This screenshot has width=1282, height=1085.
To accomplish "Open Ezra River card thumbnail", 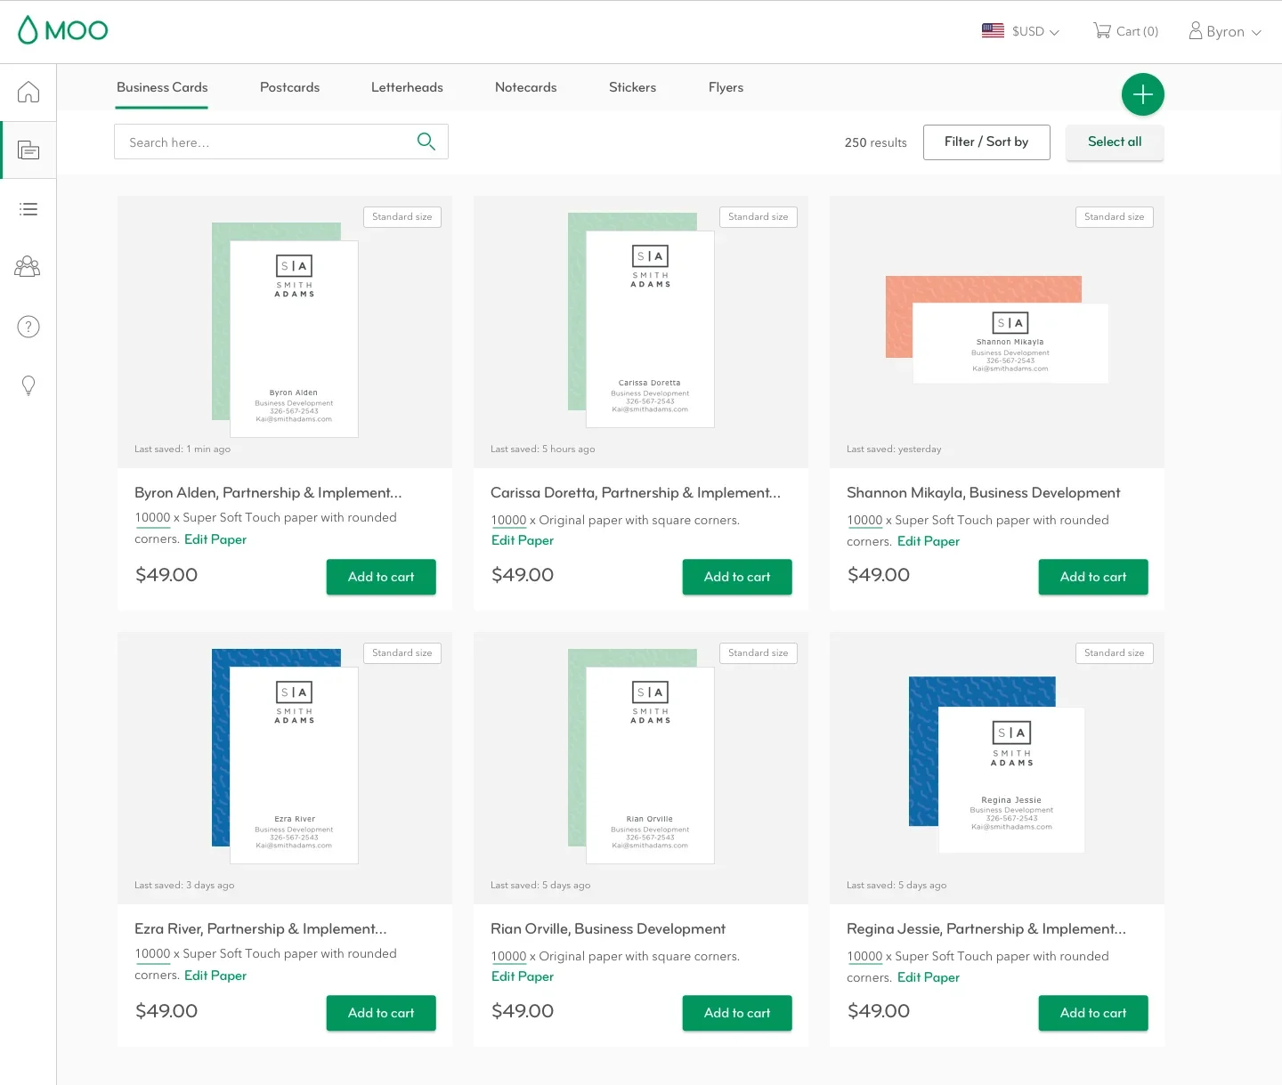I will coord(285,757).
